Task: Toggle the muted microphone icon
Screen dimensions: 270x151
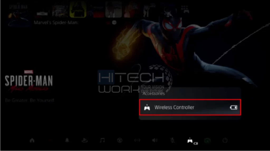Action: point(172,140)
